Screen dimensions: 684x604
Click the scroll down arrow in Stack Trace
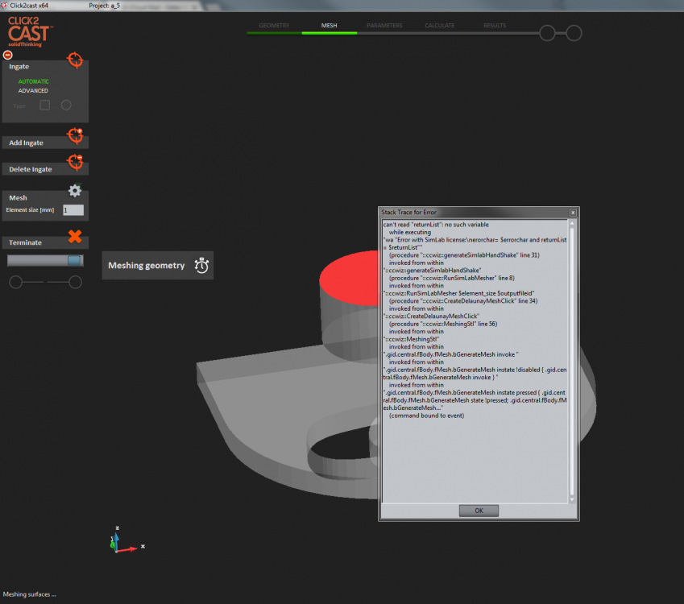tap(572, 499)
